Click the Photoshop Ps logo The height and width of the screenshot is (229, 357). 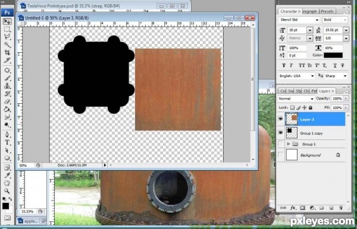click(x=7, y=12)
